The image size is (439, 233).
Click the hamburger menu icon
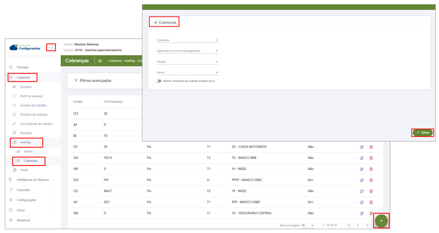[51, 47]
